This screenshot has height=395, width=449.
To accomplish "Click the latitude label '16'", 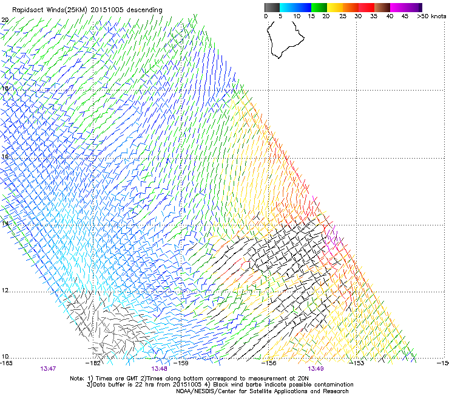I will 5,157.
